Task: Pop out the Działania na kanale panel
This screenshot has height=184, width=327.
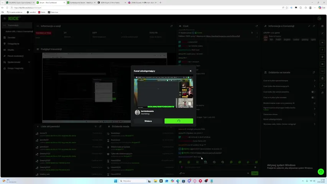Action: click(314, 72)
